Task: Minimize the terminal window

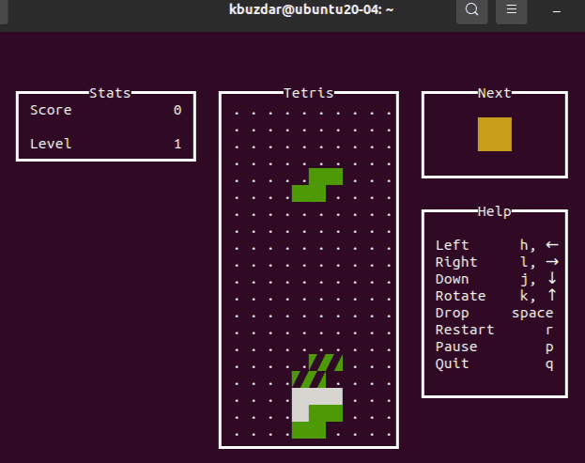Action: coord(557,11)
